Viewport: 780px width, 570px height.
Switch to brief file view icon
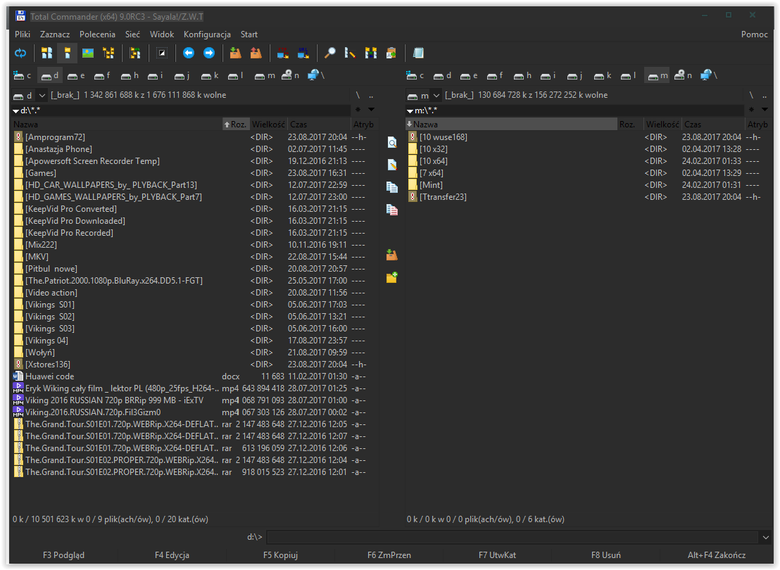tap(46, 53)
